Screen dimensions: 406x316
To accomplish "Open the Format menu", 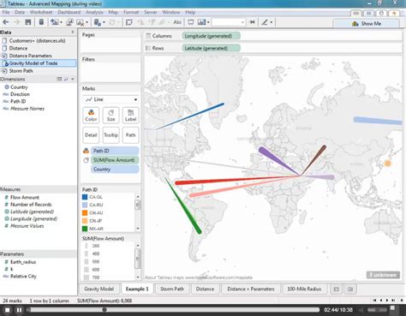I will [131, 12].
